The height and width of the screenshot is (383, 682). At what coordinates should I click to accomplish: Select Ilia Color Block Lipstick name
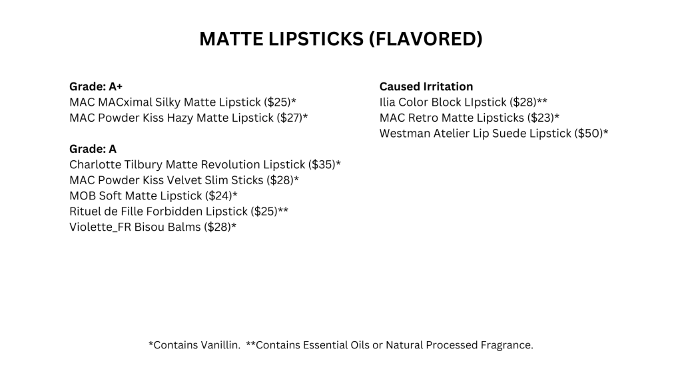tap(443, 102)
